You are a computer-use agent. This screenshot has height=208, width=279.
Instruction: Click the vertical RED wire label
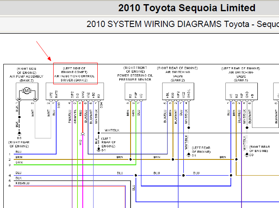pos(80,113)
